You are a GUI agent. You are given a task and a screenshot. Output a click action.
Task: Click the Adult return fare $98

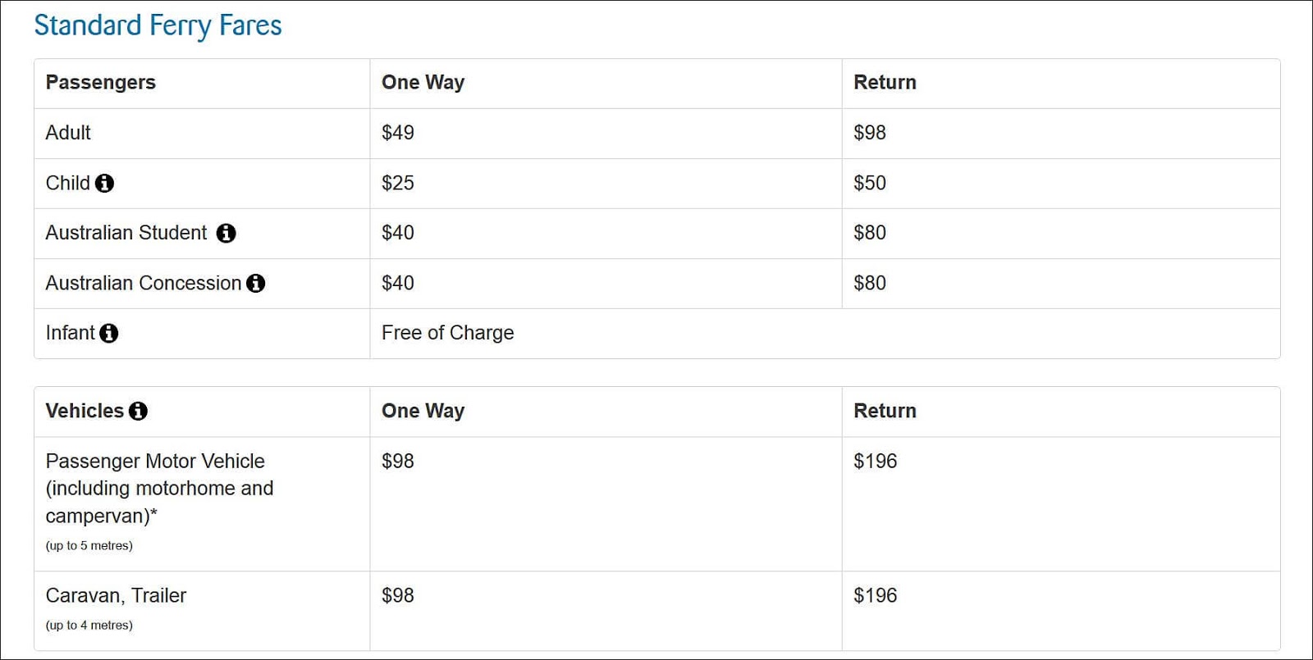pyautogui.click(x=870, y=133)
